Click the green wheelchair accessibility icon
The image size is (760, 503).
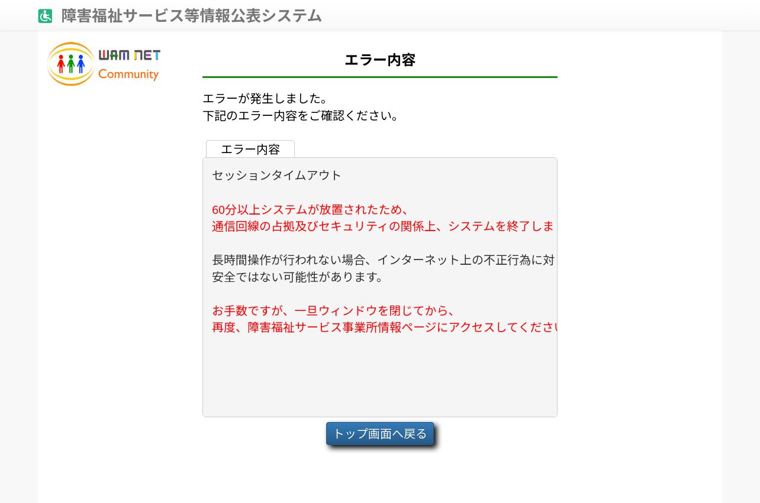45,16
